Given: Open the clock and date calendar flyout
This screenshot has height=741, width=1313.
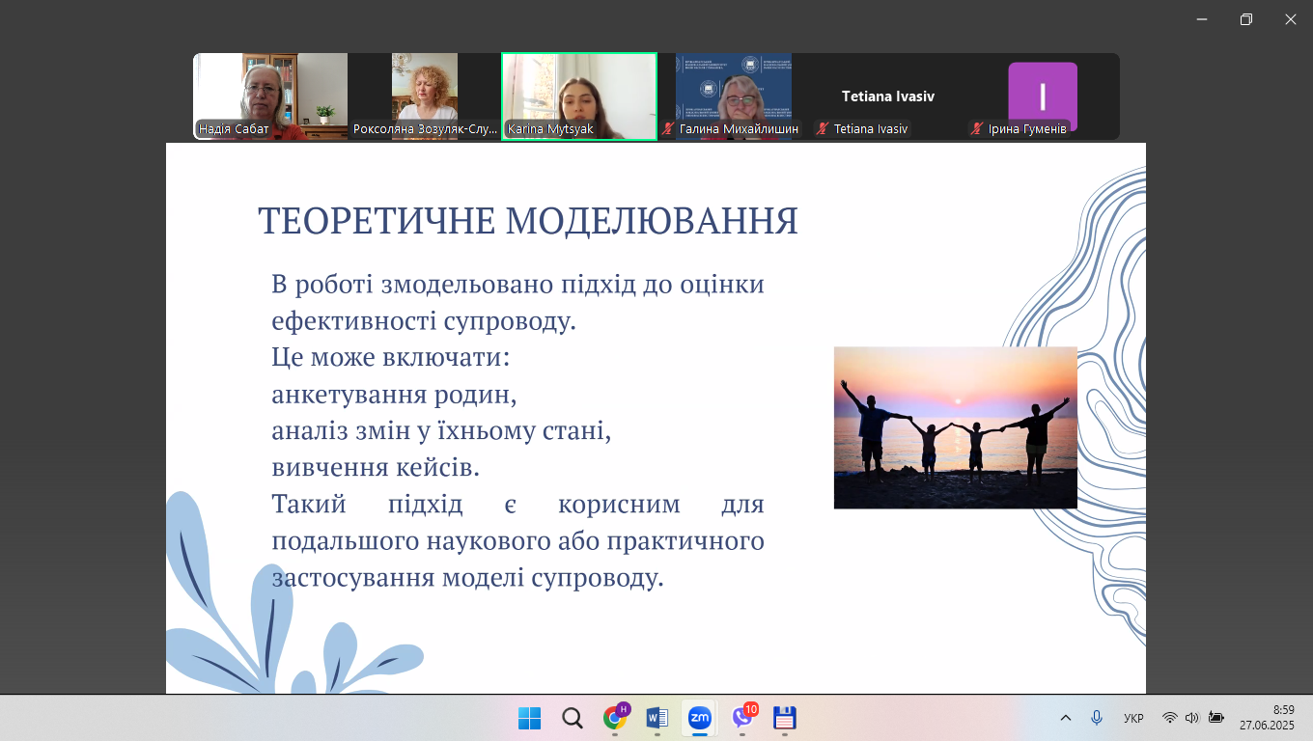Looking at the screenshot, I should (1267, 718).
